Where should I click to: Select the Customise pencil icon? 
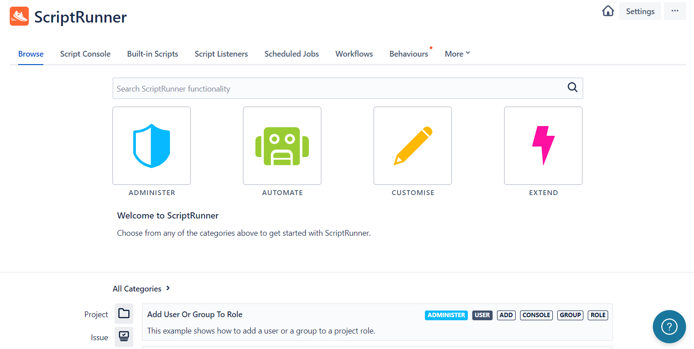[x=413, y=146]
